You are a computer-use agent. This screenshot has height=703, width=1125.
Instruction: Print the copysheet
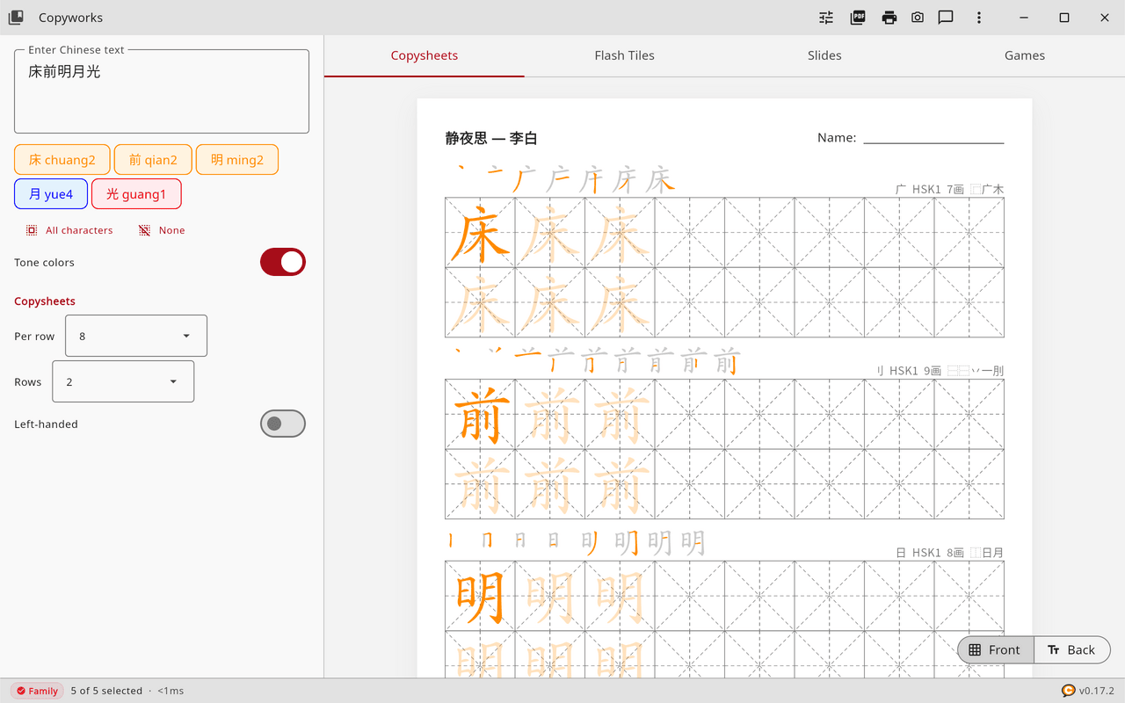tap(889, 18)
